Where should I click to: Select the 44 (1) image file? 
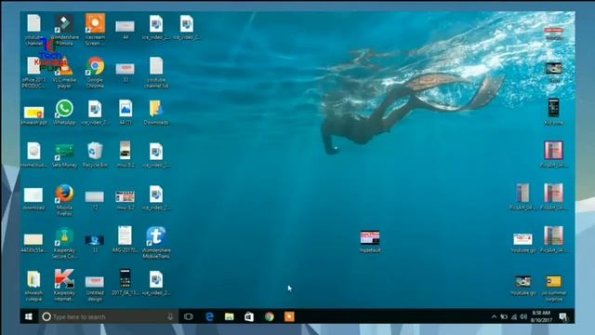point(126,113)
